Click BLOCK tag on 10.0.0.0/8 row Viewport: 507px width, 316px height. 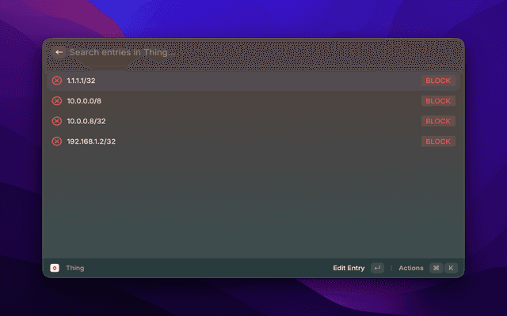click(x=438, y=101)
